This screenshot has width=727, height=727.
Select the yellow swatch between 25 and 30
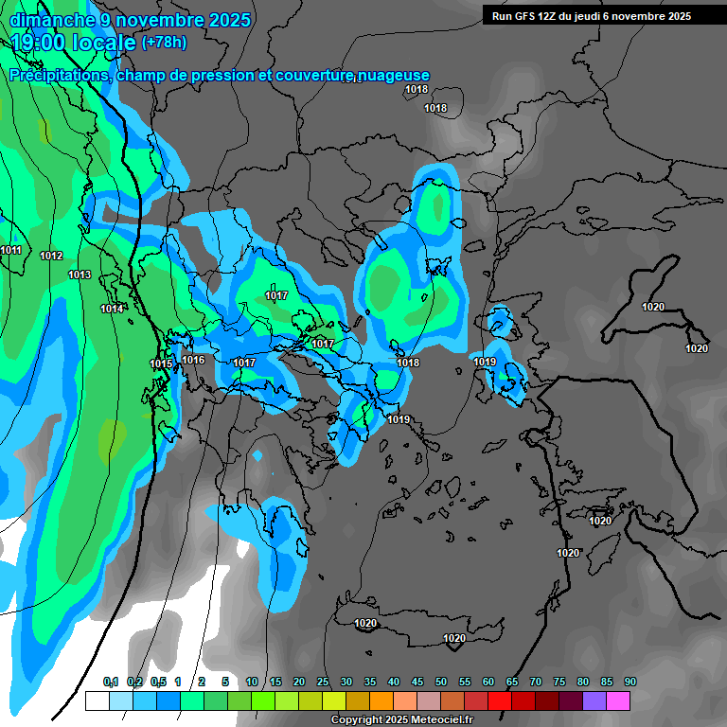tap(333, 701)
